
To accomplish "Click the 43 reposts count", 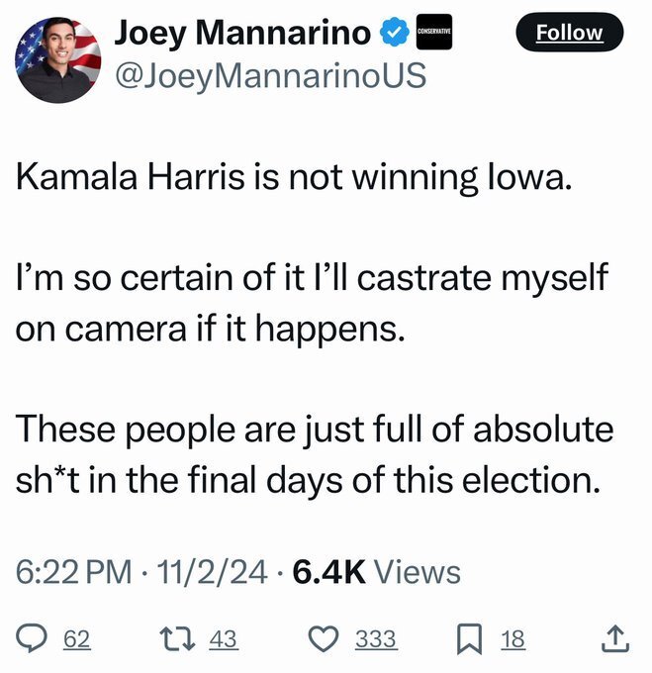I will click(225, 640).
